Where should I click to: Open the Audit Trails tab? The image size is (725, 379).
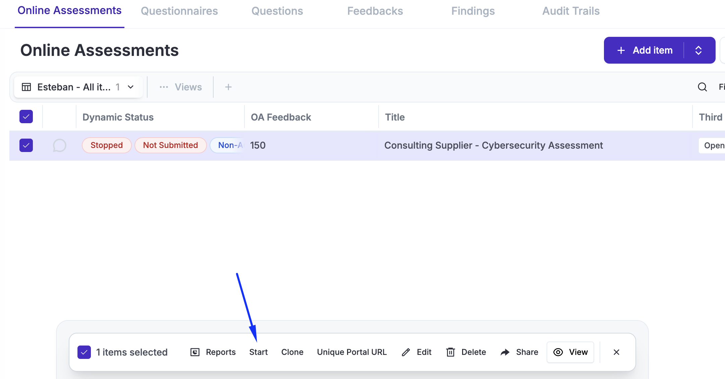[571, 11]
